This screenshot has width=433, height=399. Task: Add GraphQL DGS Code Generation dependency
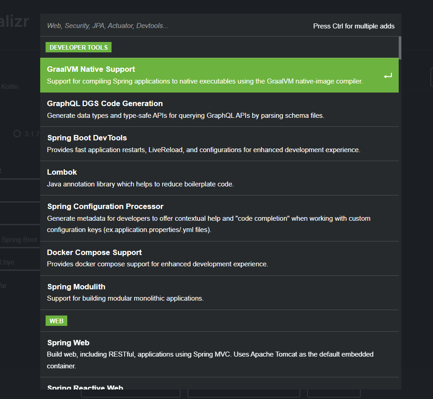click(x=219, y=110)
